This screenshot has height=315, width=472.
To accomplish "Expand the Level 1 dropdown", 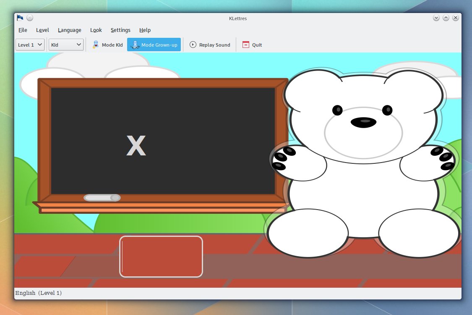I will [x=30, y=45].
